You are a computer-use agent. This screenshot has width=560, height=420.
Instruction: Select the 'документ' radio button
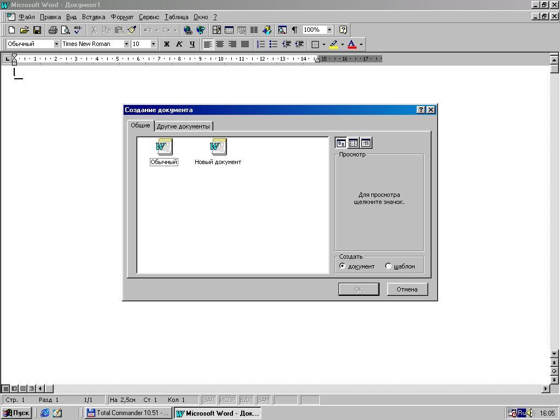click(x=342, y=266)
